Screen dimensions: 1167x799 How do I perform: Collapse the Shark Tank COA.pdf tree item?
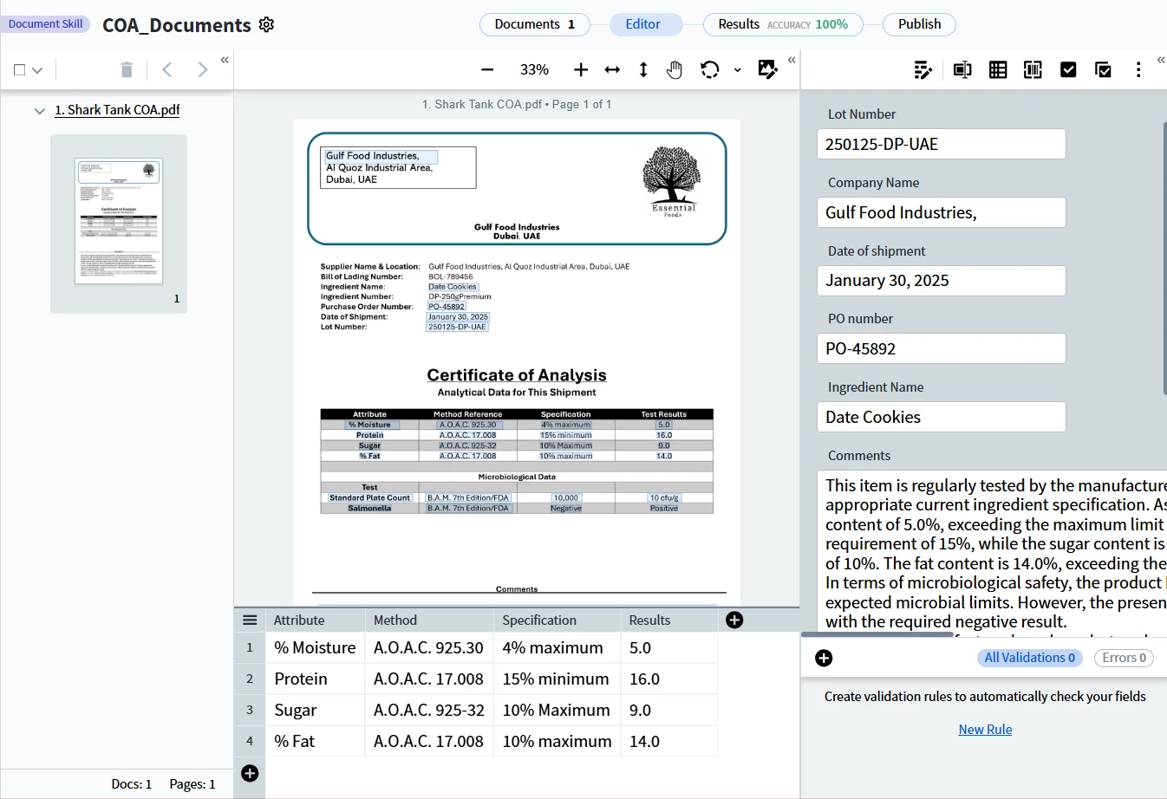point(39,111)
